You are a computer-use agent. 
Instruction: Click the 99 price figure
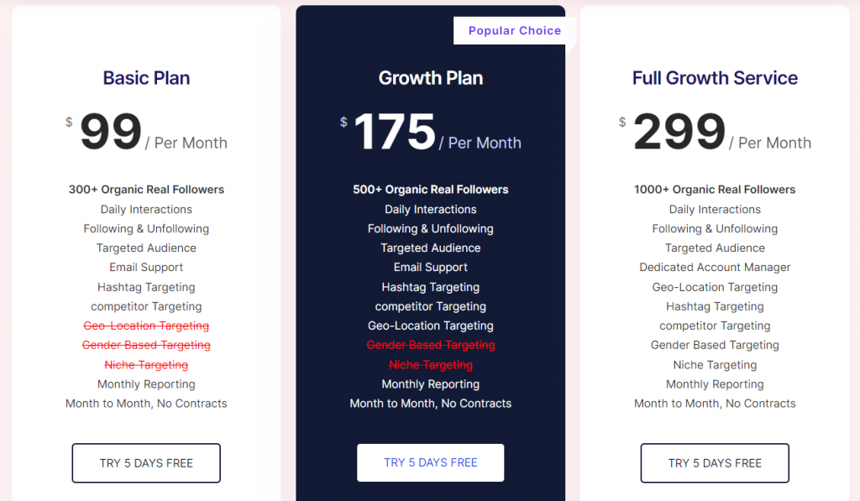111,132
